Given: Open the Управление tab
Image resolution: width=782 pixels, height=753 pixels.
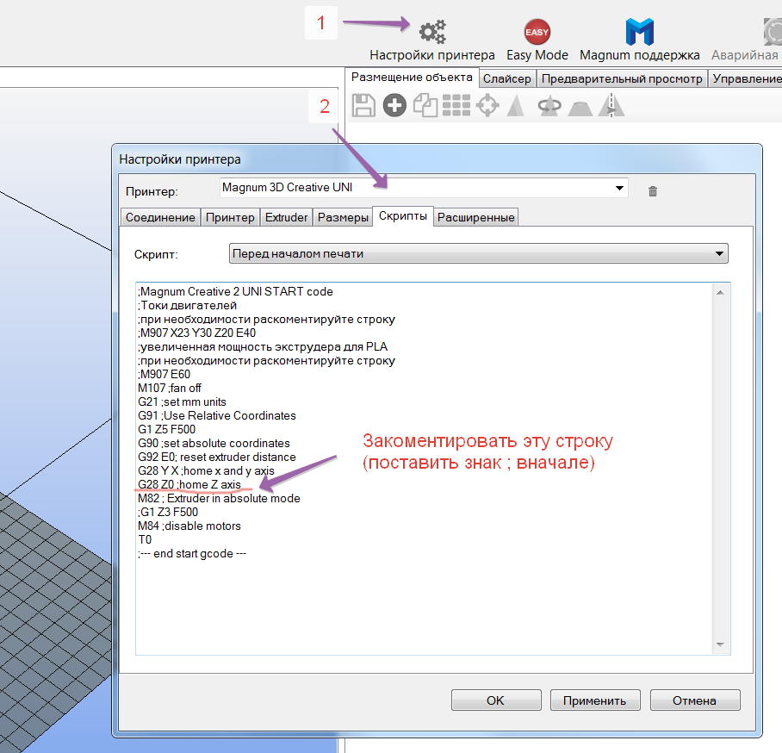Looking at the screenshot, I should 746,79.
